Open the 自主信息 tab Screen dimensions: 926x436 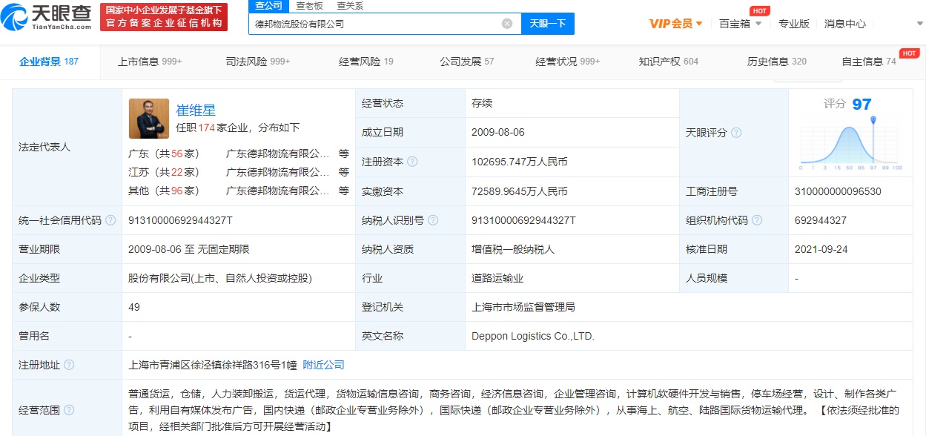869,62
